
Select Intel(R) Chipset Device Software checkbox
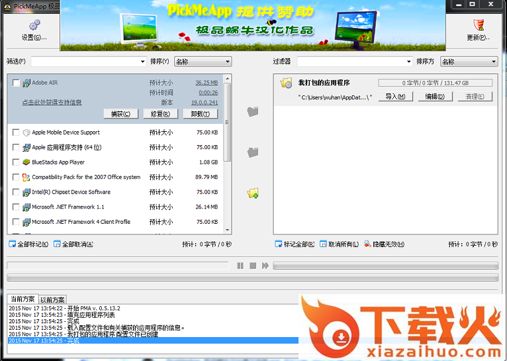(x=15, y=192)
